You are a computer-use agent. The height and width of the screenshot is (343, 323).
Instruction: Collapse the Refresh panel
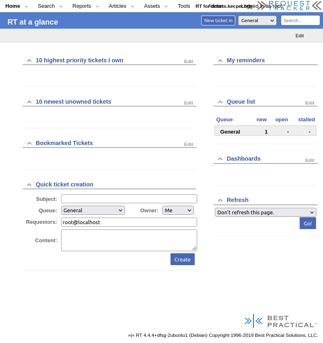click(220, 200)
